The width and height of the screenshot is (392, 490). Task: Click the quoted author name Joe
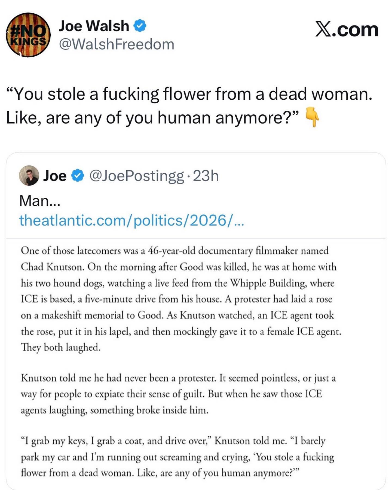pos(55,176)
